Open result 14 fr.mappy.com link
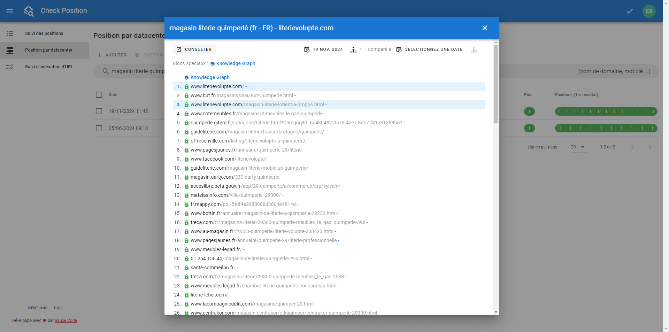 coord(243,204)
